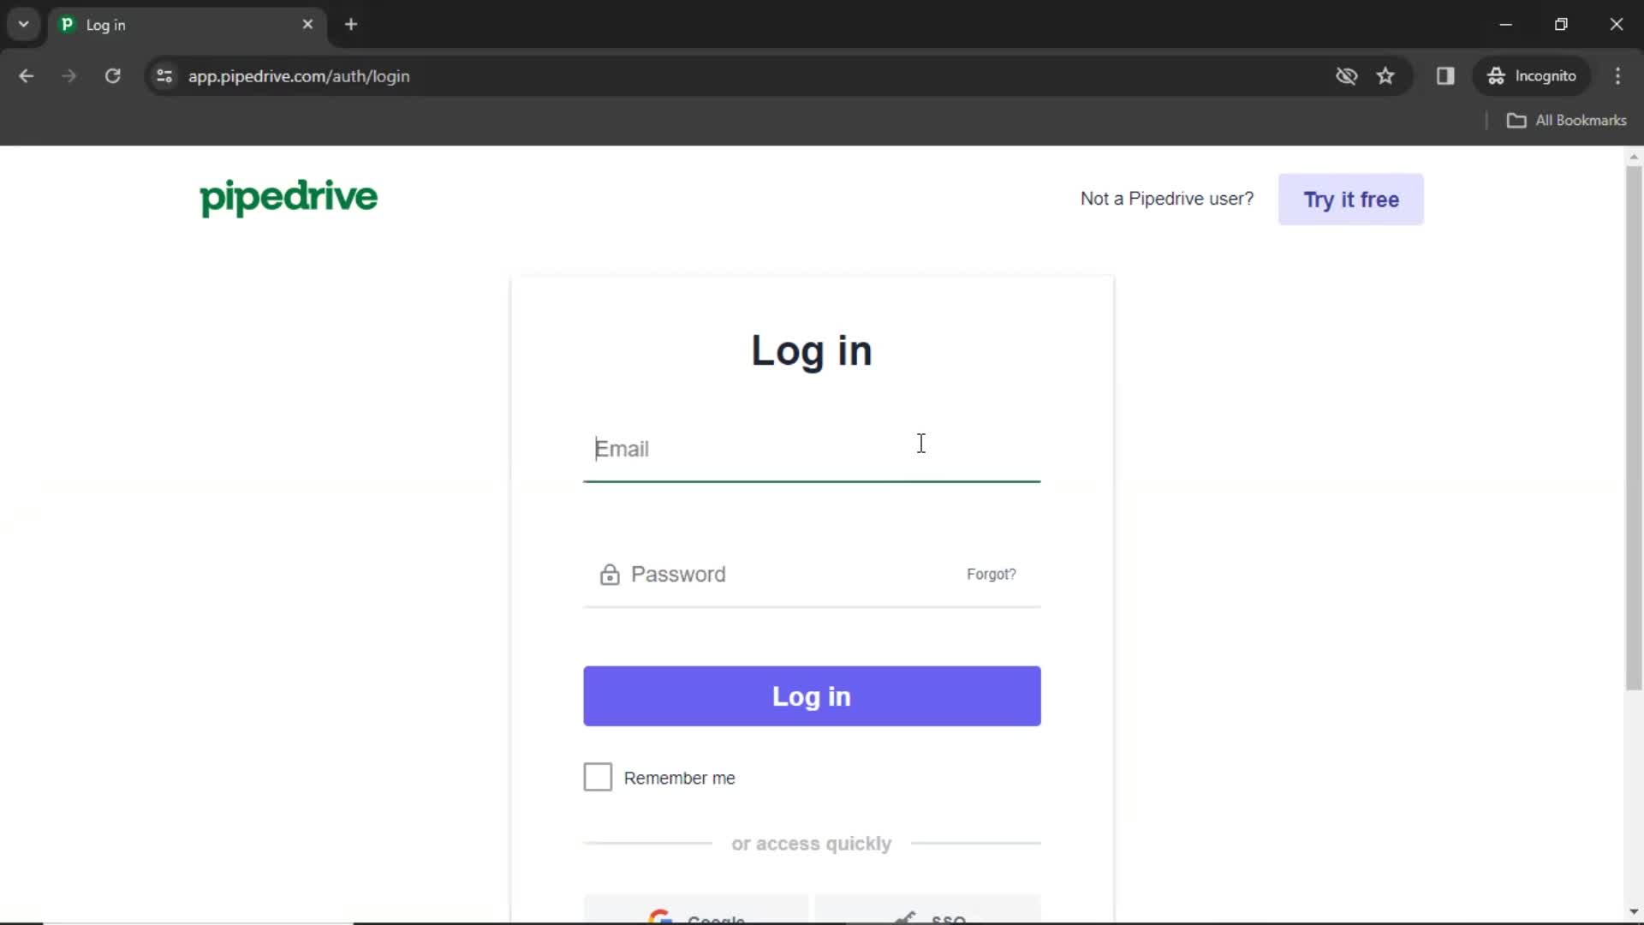Click the lock icon in password field
Viewport: 1644px width, 925px height.
coord(609,574)
